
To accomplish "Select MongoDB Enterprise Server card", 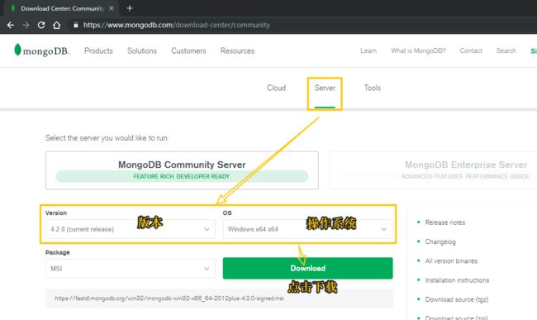I will coord(434,170).
